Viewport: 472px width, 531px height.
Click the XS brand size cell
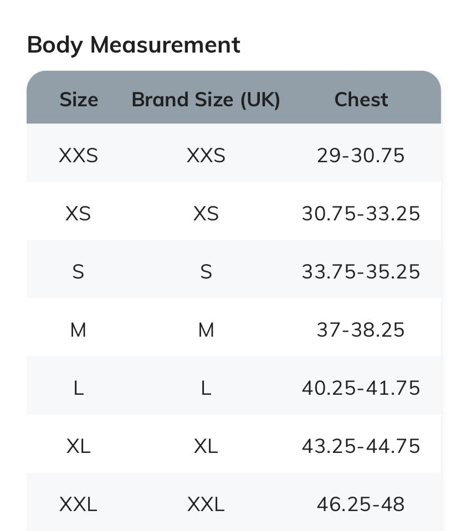[206, 214]
